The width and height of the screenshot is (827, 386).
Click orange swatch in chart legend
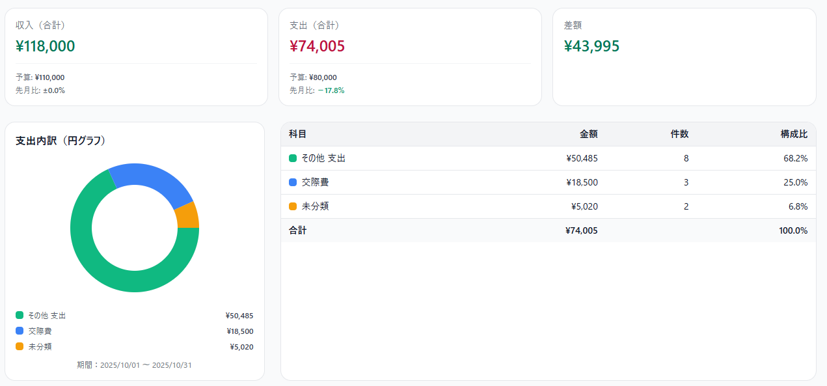point(20,346)
